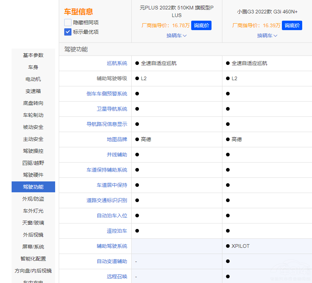312x283 pixels.
Task: Select 天窗/玻璃 sidebar item
Action: 33,223
